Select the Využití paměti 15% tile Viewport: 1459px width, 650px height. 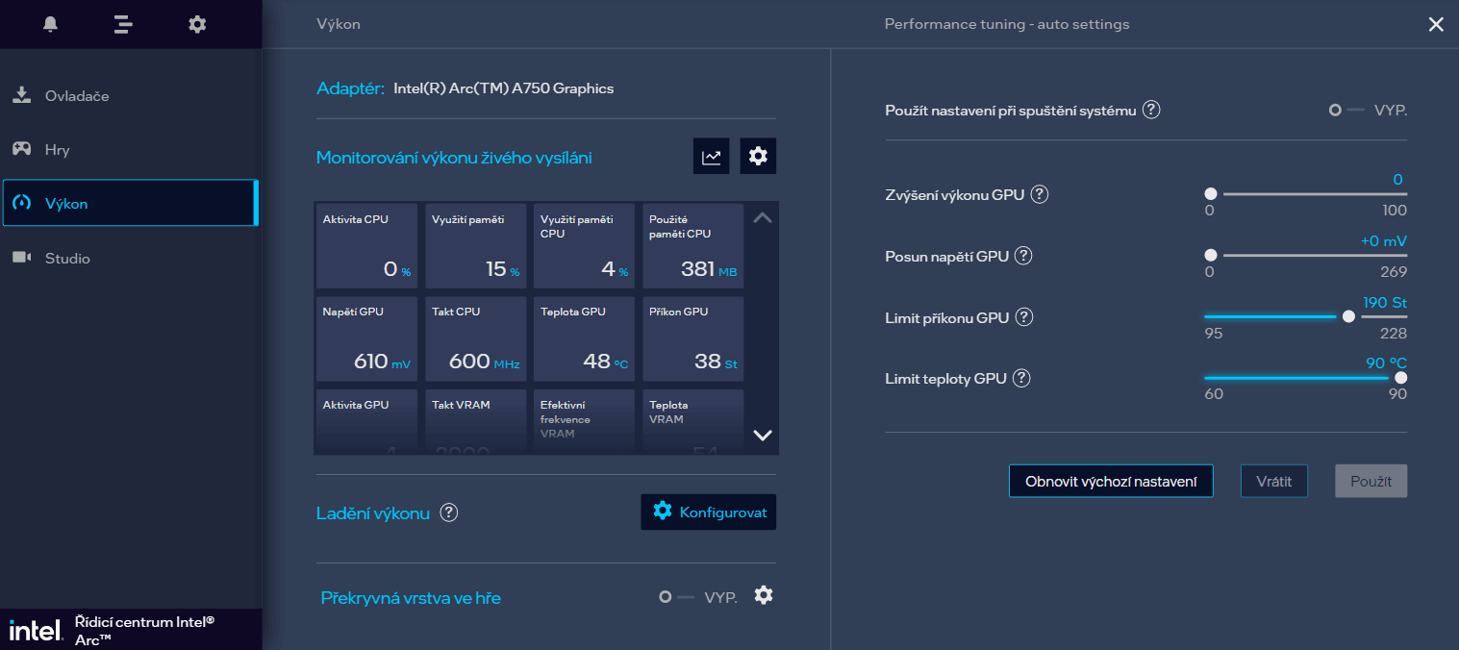(x=476, y=245)
